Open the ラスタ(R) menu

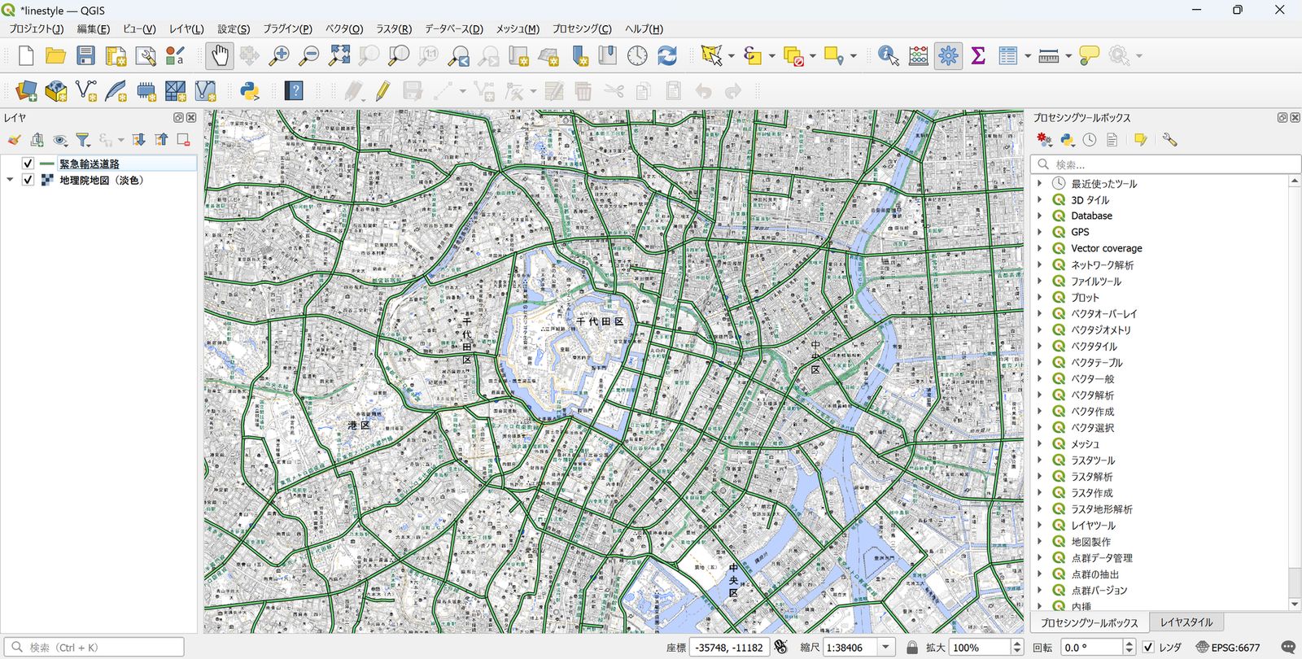point(394,28)
